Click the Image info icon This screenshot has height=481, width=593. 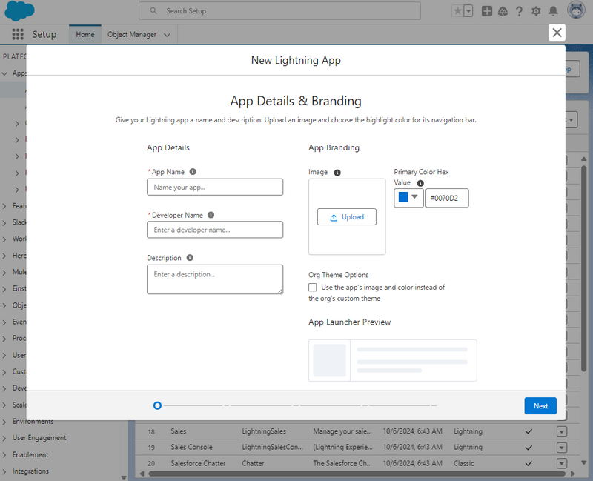tap(337, 173)
